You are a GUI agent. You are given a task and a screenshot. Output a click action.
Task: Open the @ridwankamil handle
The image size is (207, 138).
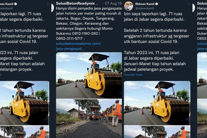click(x=145, y=8)
